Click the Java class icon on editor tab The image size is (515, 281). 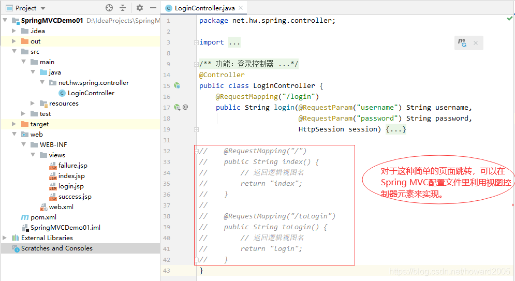click(169, 8)
